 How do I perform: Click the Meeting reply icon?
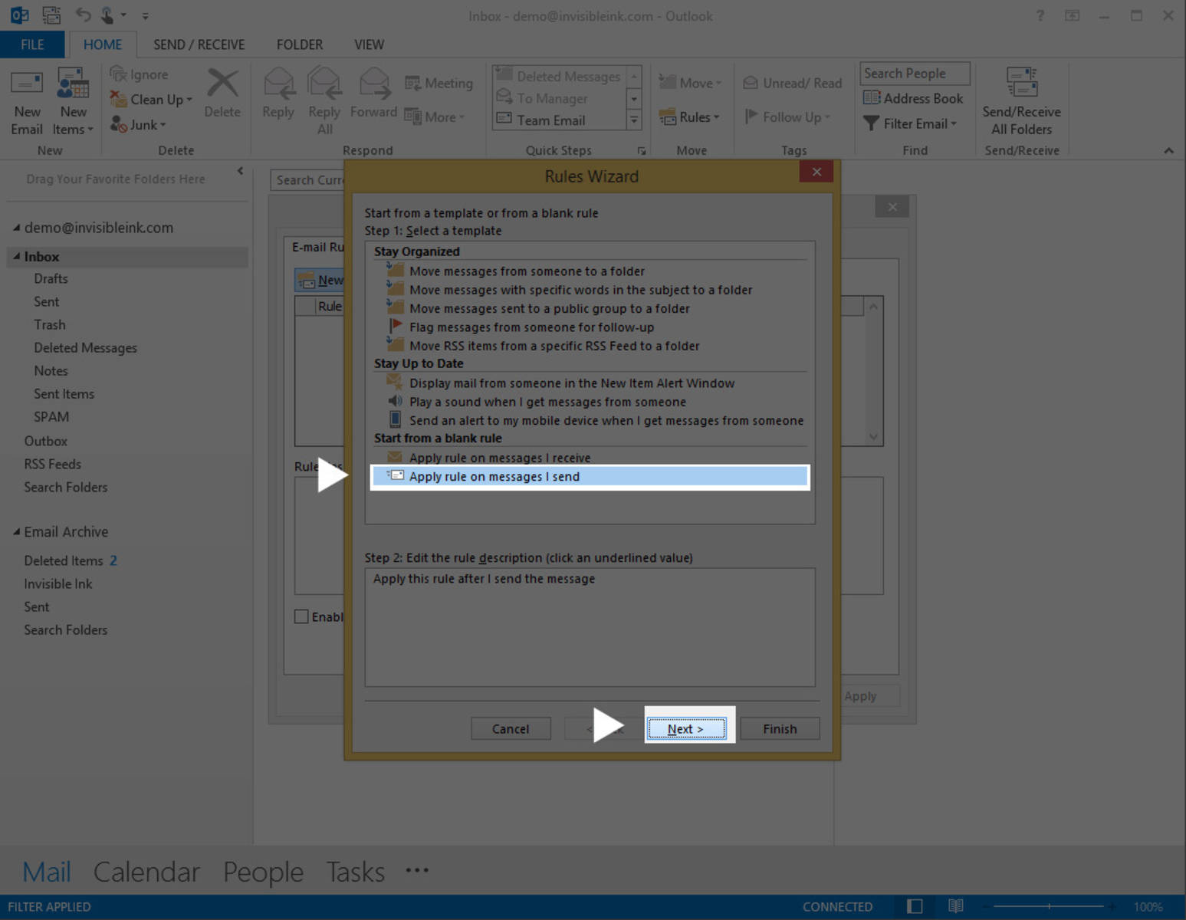tap(439, 83)
